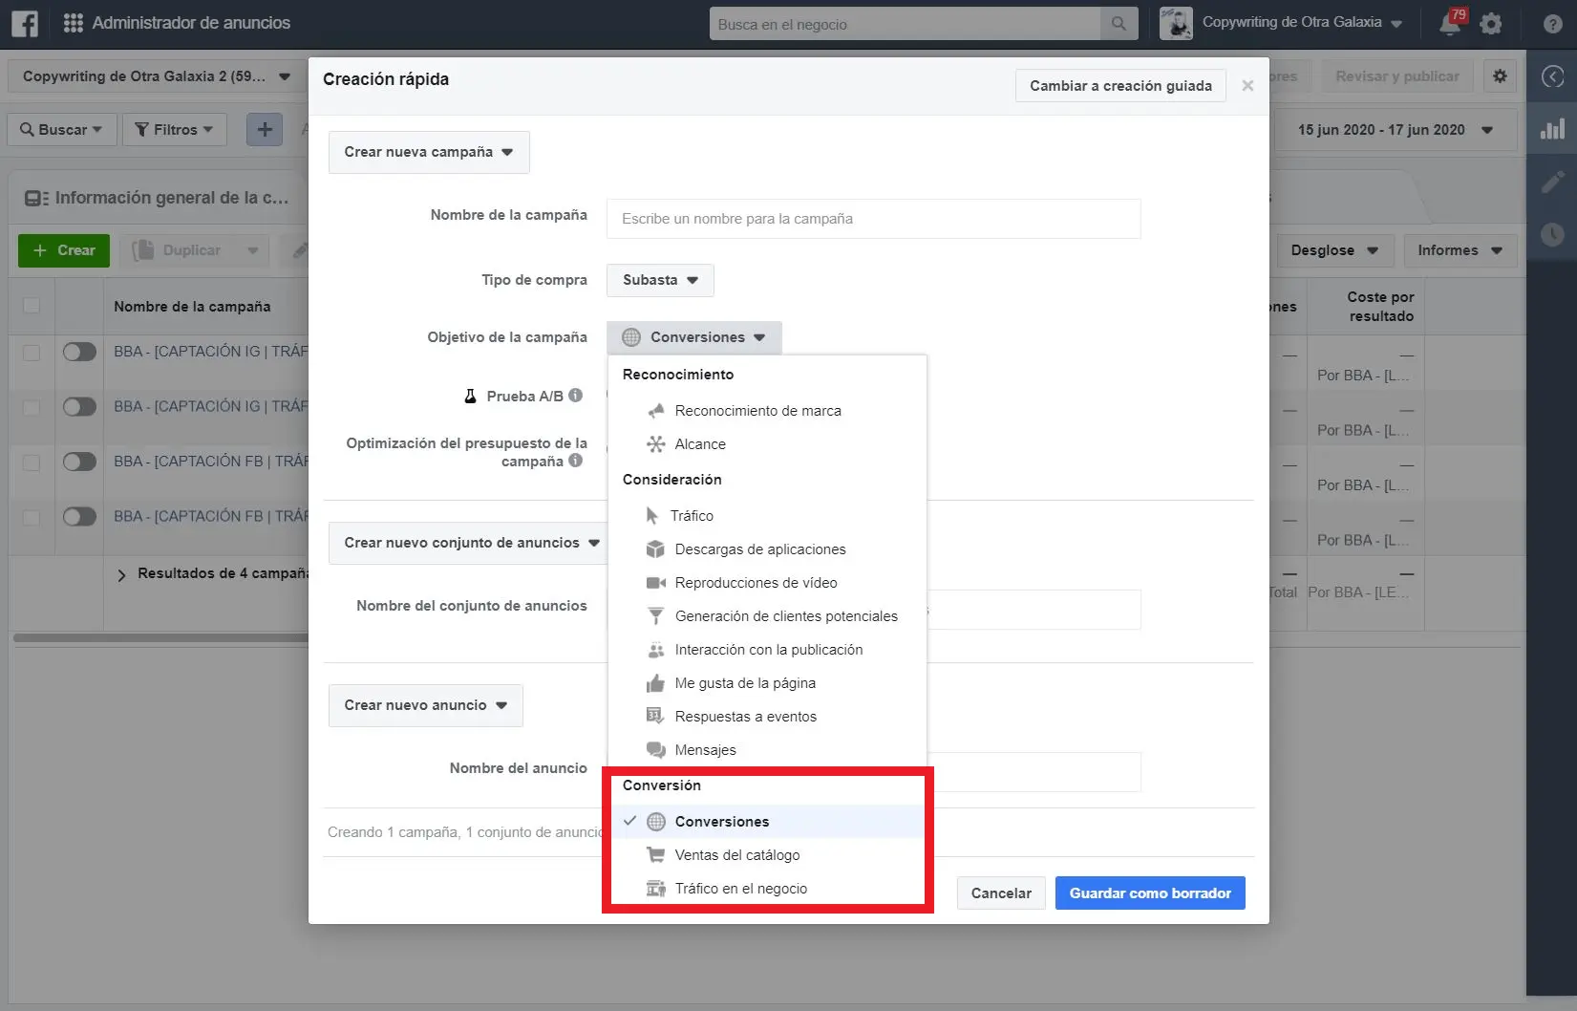This screenshot has height=1011, width=1577.
Task: Check the first campaign row checkbox
Action: click(x=32, y=352)
